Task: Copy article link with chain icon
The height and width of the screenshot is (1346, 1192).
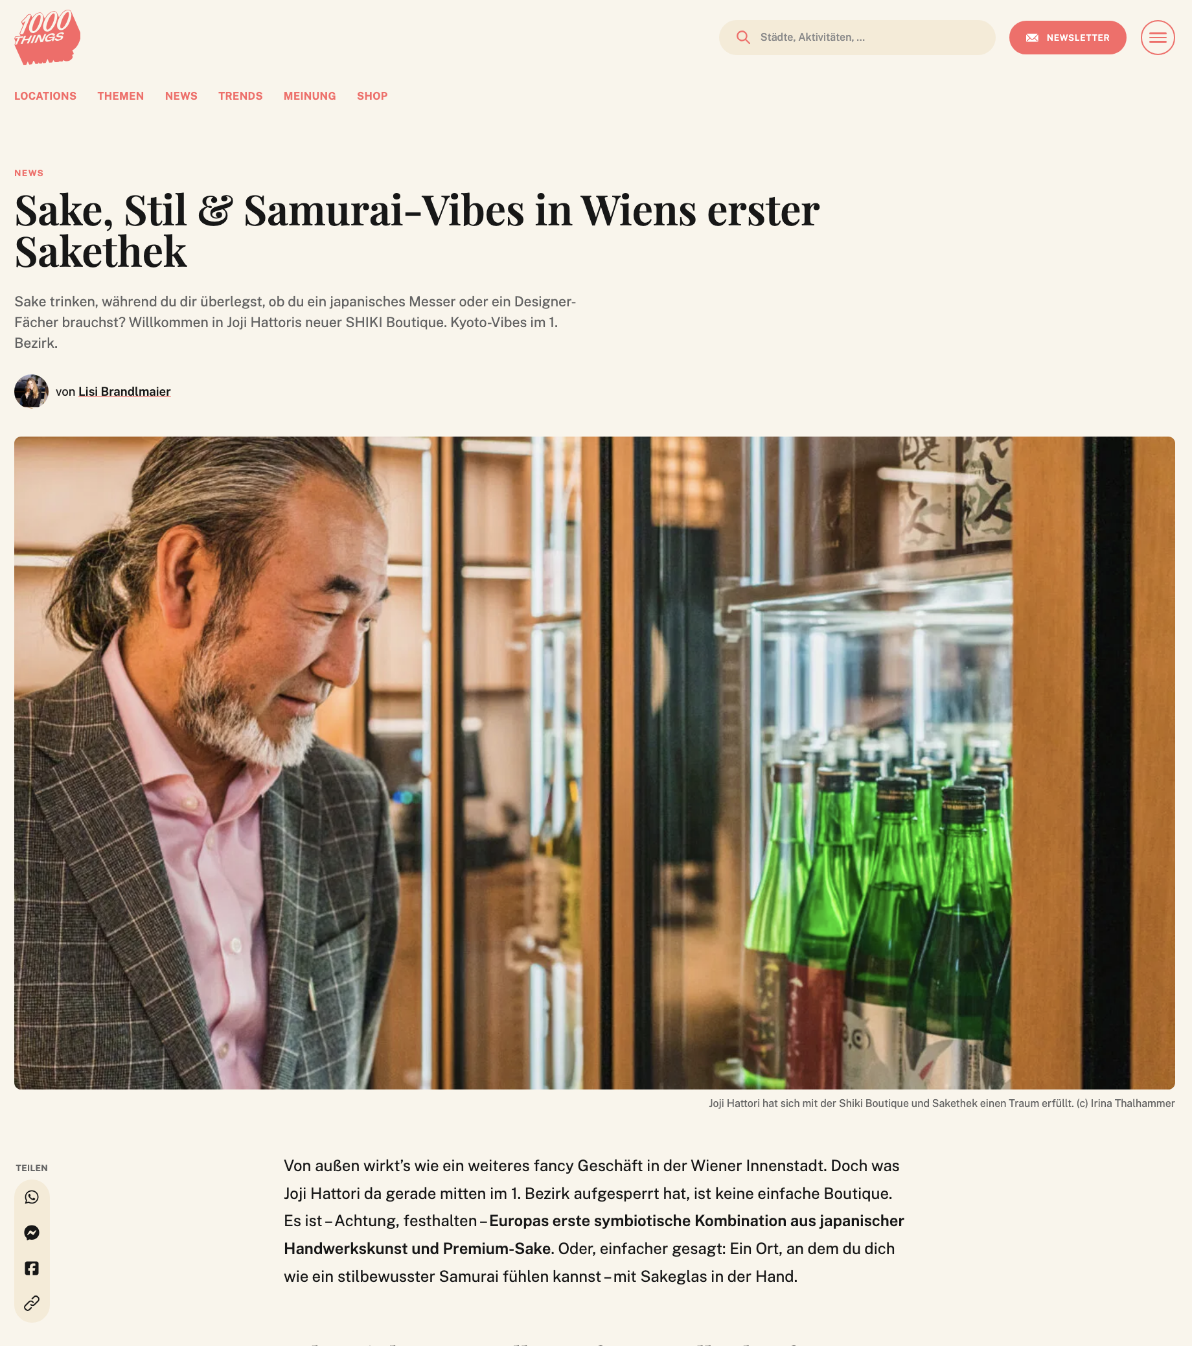Action: pyautogui.click(x=32, y=1303)
